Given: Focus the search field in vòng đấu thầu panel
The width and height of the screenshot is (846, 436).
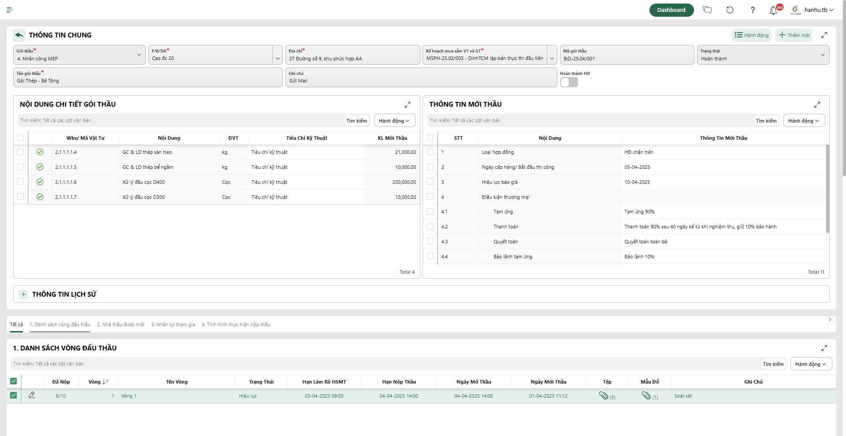Looking at the screenshot, I should (386, 364).
